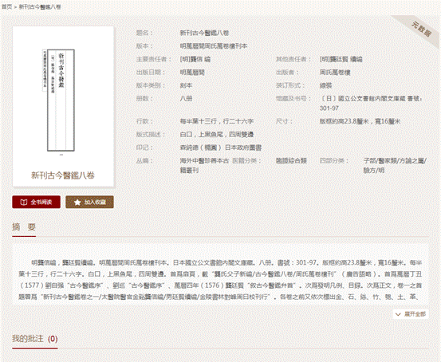Viewport: 441px width, 362px height.
Task: Click the 加入收藏 add to favorites button
Action: [x=90, y=202]
